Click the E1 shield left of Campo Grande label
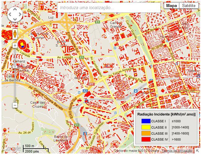The width and height of the screenshot is (202, 155). [x=97, y=22]
